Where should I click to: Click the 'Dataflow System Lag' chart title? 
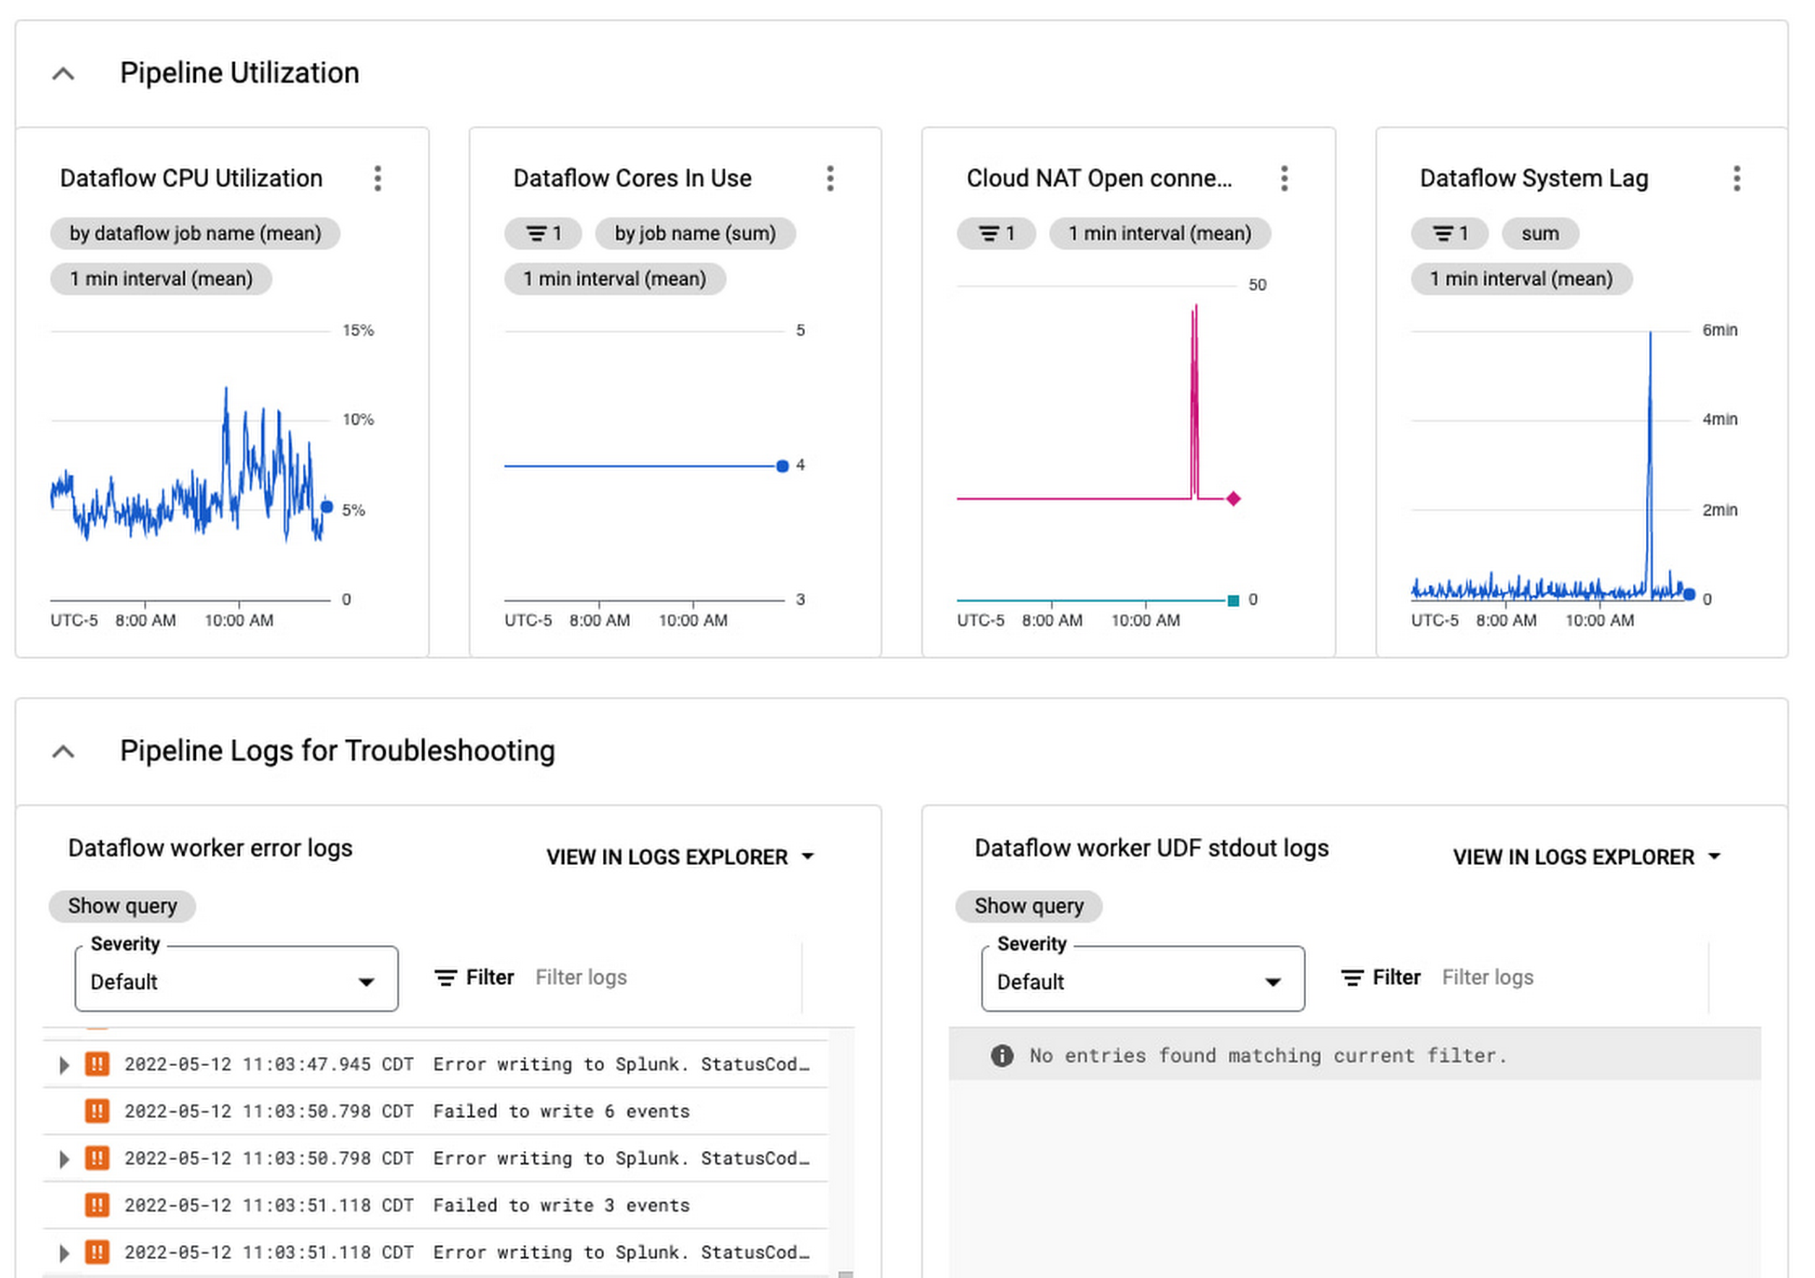tap(1534, 179)
